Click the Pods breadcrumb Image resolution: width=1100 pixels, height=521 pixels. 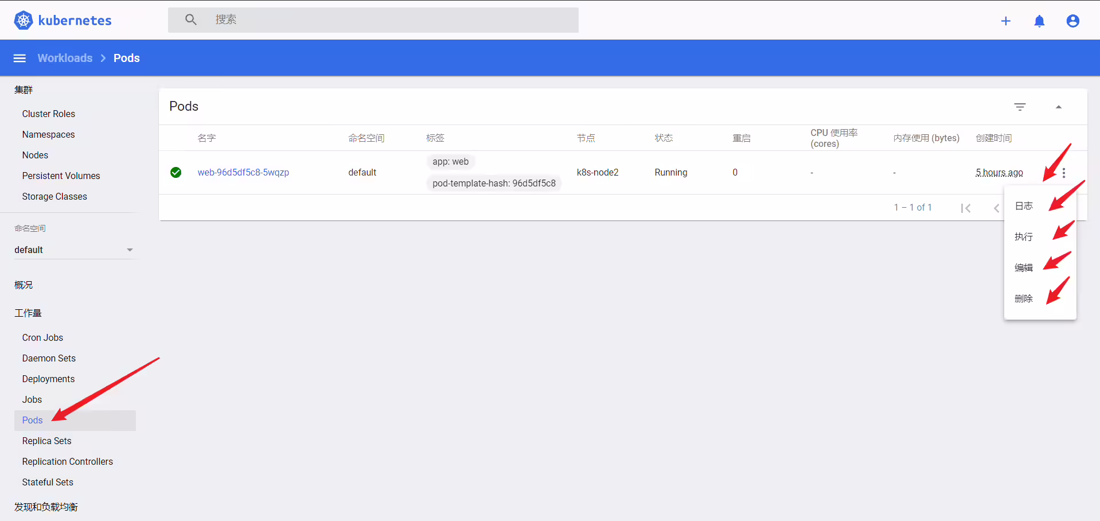click(x=127, y=58)
